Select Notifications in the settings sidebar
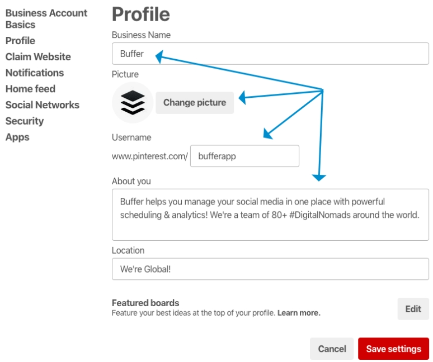This screenshot has width=433, height=362. (35, 73)
